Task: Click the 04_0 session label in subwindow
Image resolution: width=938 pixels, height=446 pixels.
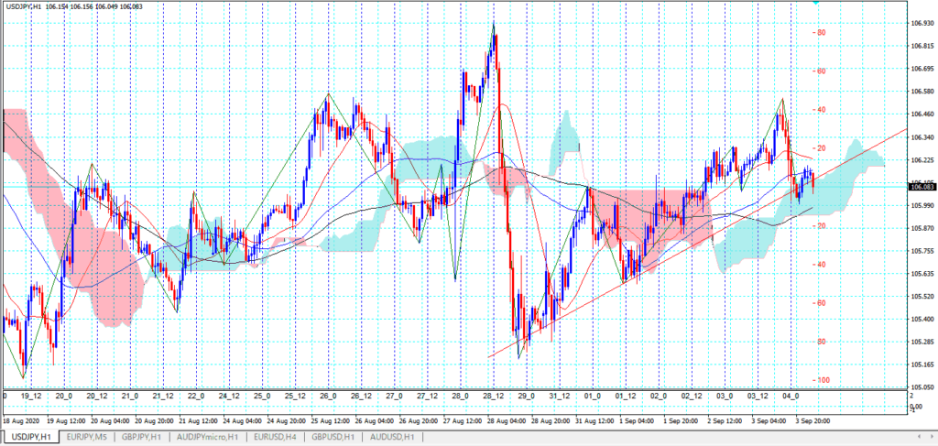Action: point(791,396)
